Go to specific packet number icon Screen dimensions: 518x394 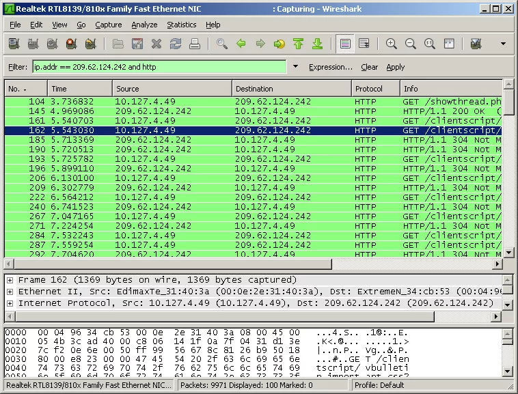[x=280, y=44]
